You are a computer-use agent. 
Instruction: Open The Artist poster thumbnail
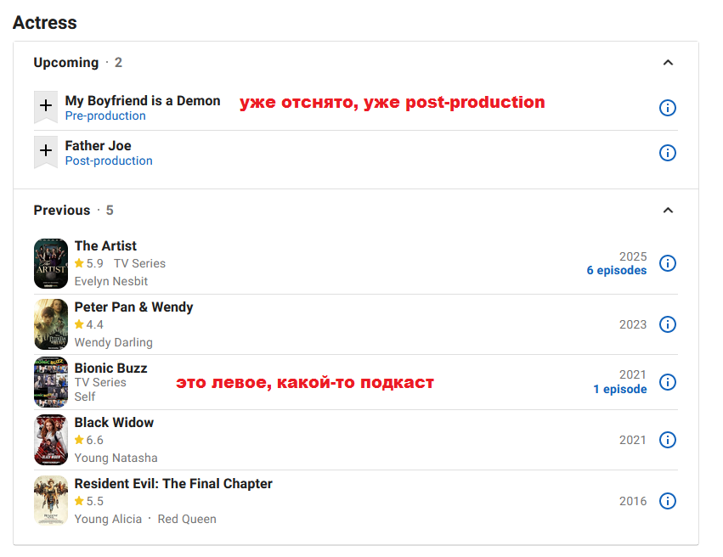[51, 263]
